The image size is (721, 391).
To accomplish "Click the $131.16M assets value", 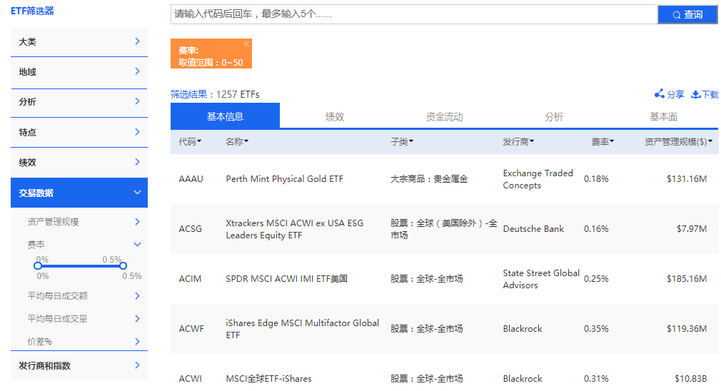I will (x=687, y=179).
